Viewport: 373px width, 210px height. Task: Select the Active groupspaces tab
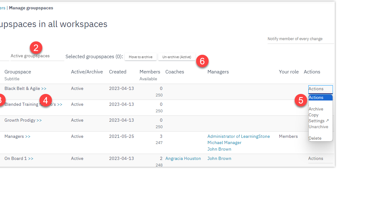point(30,56)
